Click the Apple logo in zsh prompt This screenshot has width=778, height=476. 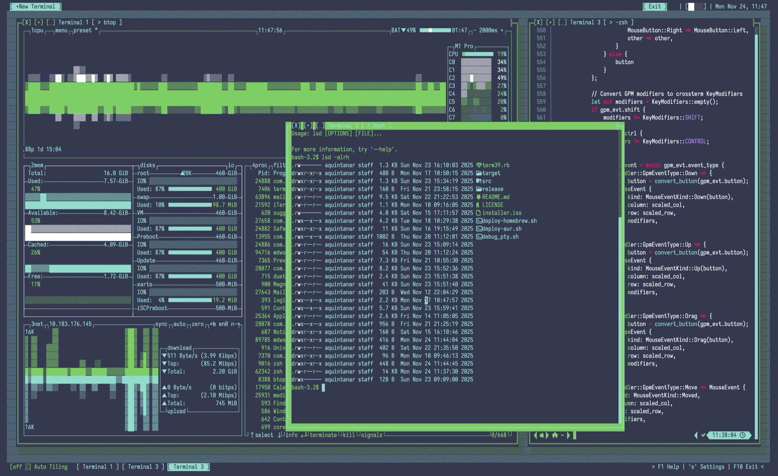(x=541, y=435)
